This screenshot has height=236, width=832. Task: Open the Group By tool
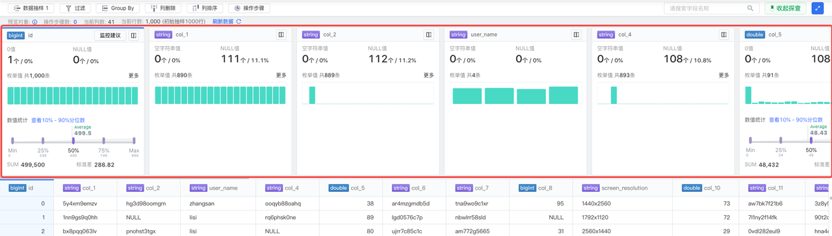[118, 8]
